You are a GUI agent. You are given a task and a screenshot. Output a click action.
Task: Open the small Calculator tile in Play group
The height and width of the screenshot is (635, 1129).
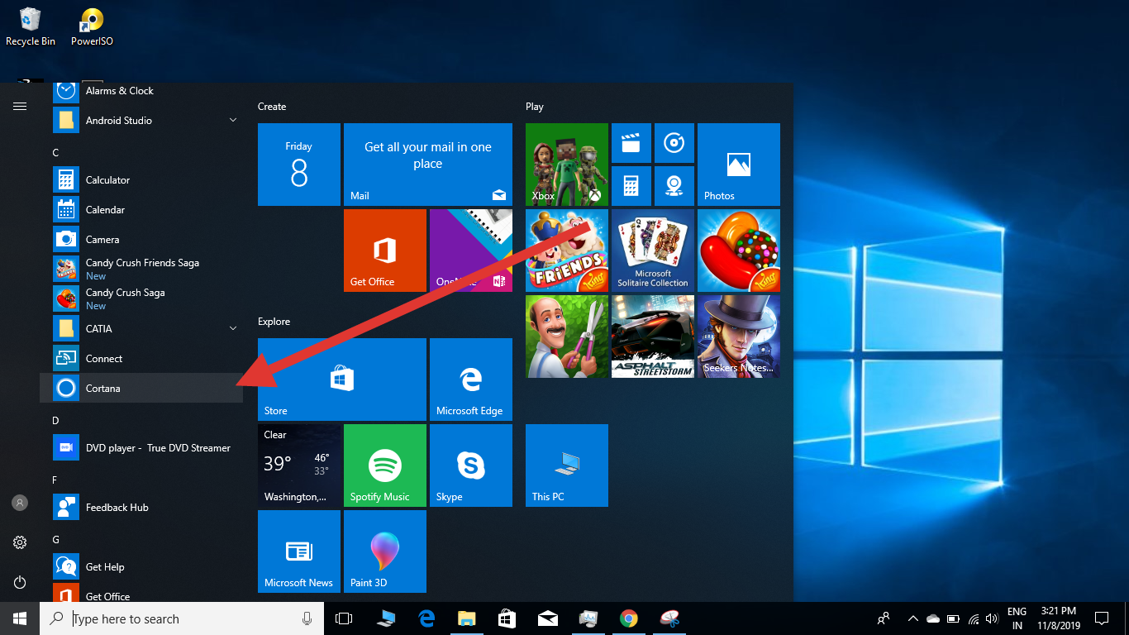[631, 186]
